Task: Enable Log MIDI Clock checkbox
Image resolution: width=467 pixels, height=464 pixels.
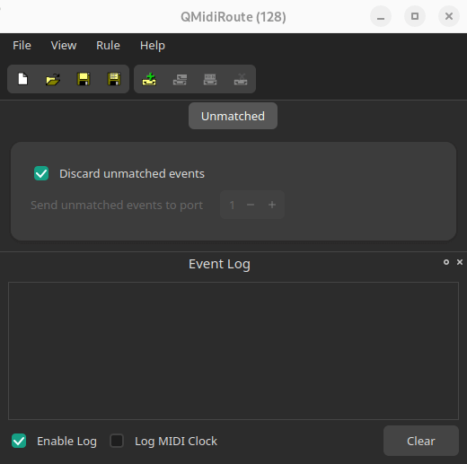Action: (x=117, y=441)
